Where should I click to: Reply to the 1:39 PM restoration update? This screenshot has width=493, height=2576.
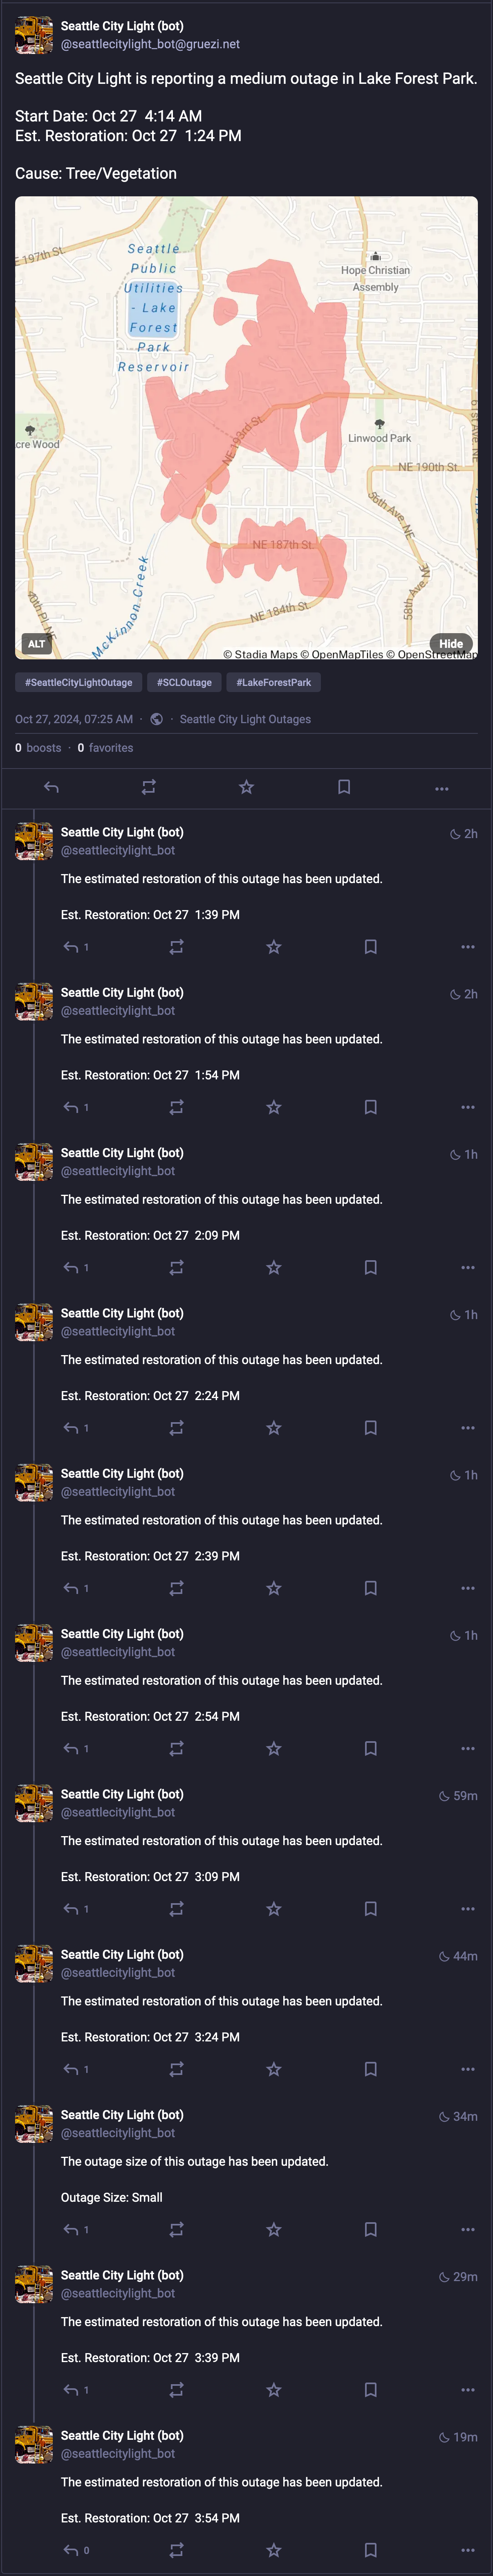point(71,947)
